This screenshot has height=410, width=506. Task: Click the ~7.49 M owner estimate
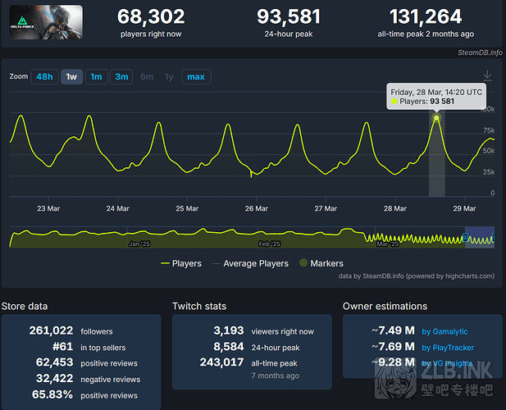click(393, 330)
